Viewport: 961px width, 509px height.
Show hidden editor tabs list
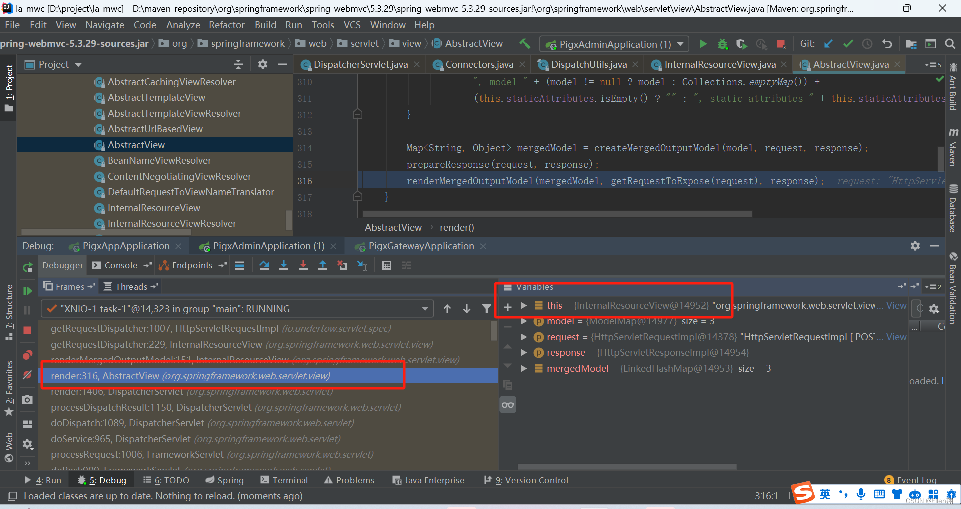tap(933, 65)
